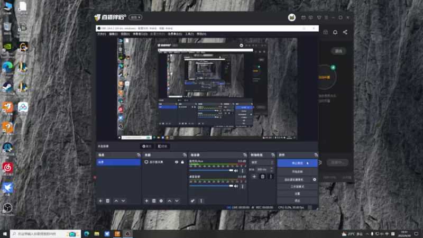Adjust the Mic/Aux volume slider
Viewport: 423px width, 238px height.
click(x=212, y=170)
